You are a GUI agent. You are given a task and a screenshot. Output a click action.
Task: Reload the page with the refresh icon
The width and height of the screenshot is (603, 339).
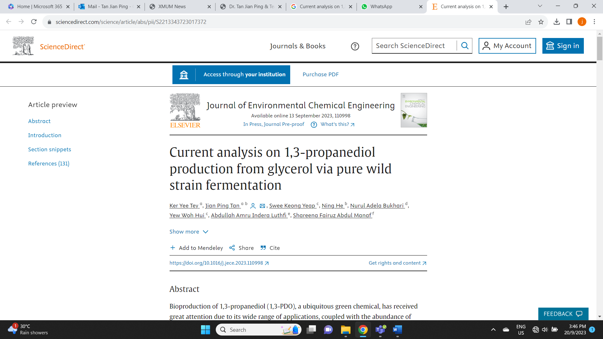coord(34,22)
